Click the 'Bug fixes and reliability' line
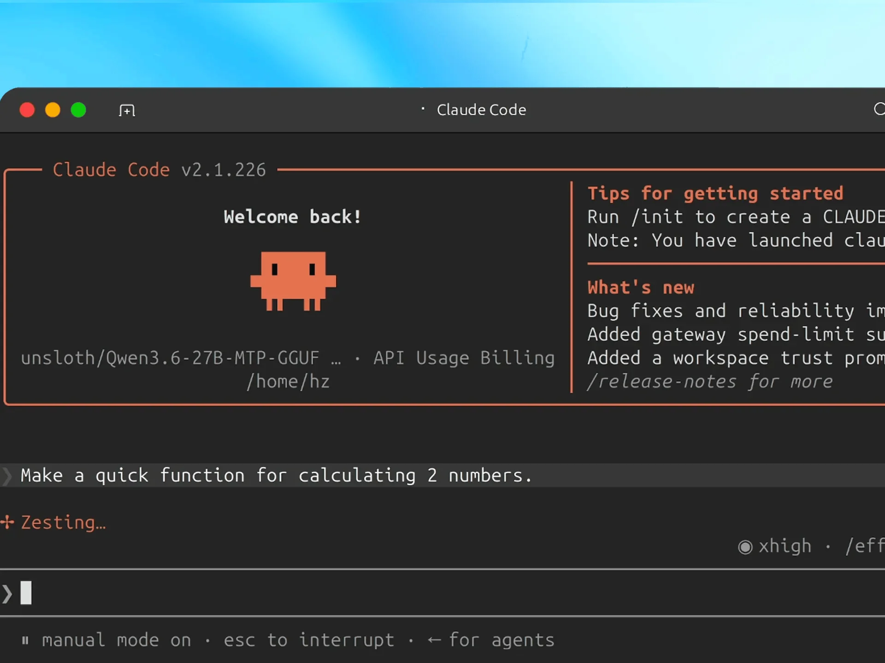 pyautogui.click(x=736, y=311)
